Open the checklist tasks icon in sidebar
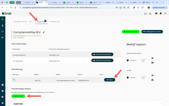The height and width of the screenshot is (106, 169). [3, 31]
